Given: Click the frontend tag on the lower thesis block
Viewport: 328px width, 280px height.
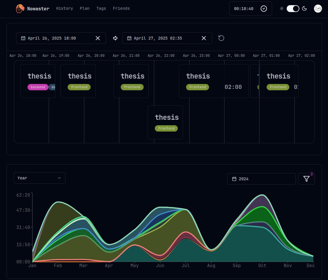Looking at the screenshot, I should click(x=166, y=128).
